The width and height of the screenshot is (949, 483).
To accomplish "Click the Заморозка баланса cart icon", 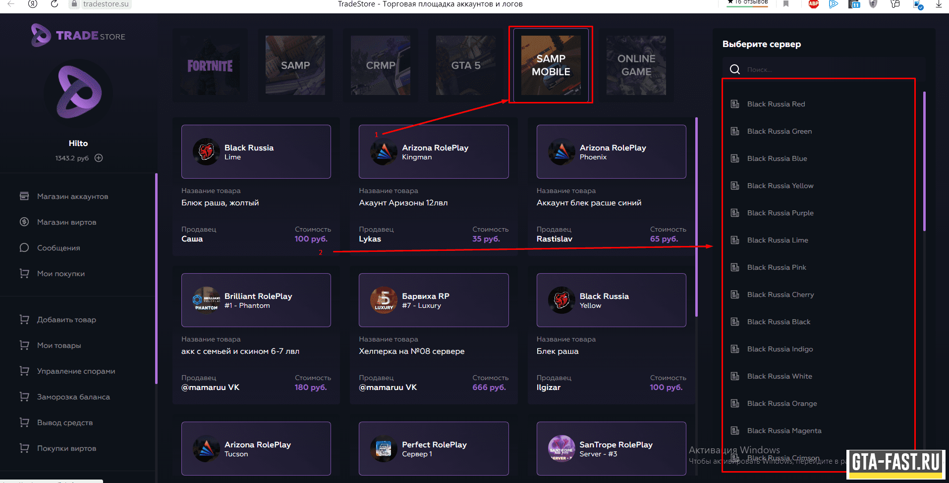I will [24, 396].
